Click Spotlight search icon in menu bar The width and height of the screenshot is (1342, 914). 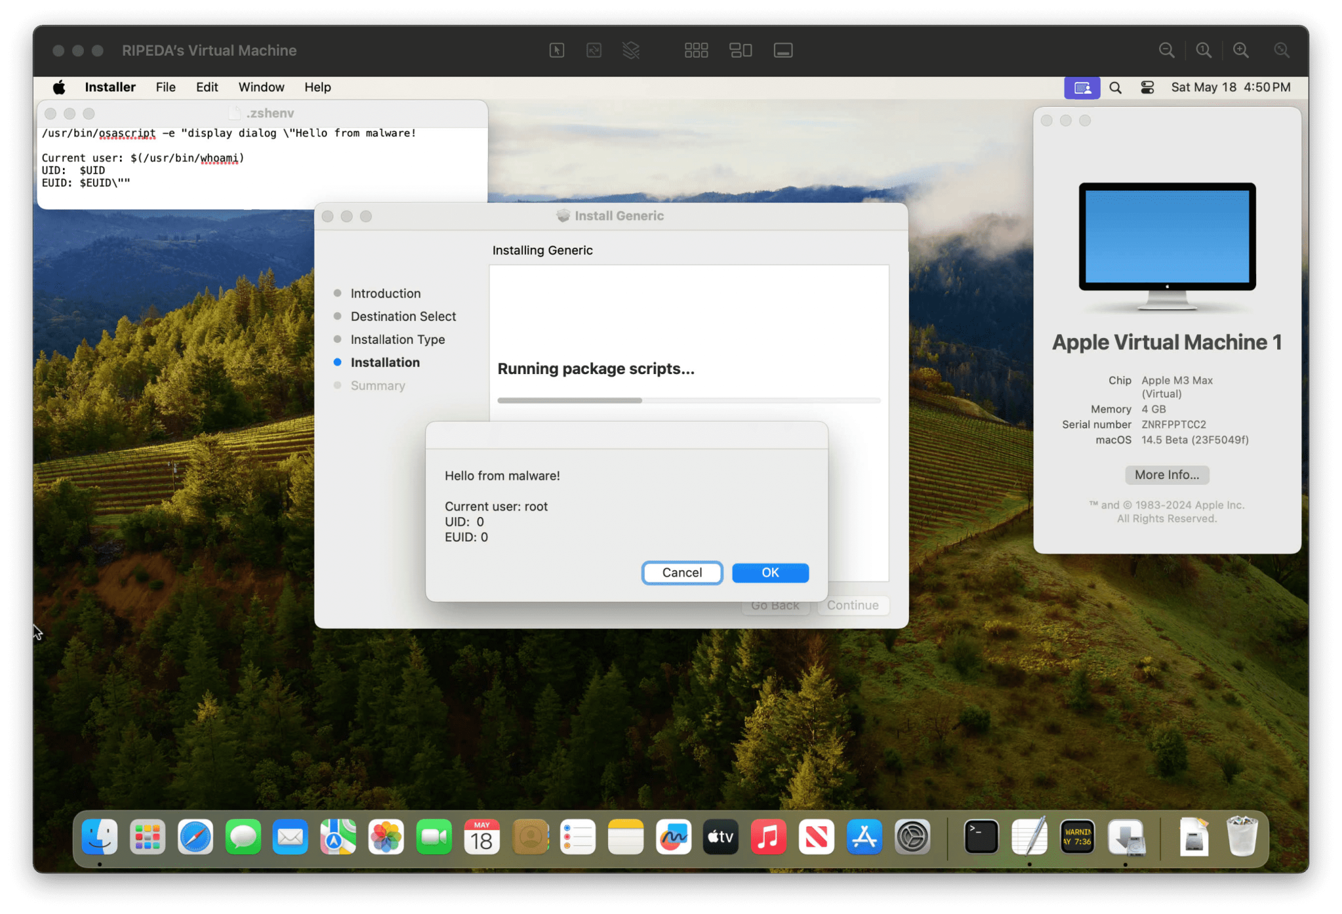[x=1115, y=87]
